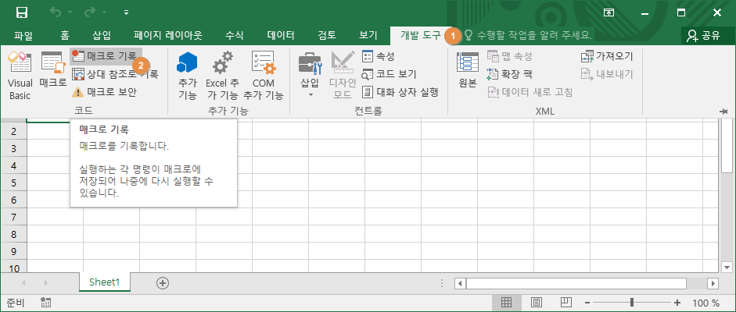Switch to 페이지 레이아웃 tab
Screen dimensions: 736x312
point(167,35)
